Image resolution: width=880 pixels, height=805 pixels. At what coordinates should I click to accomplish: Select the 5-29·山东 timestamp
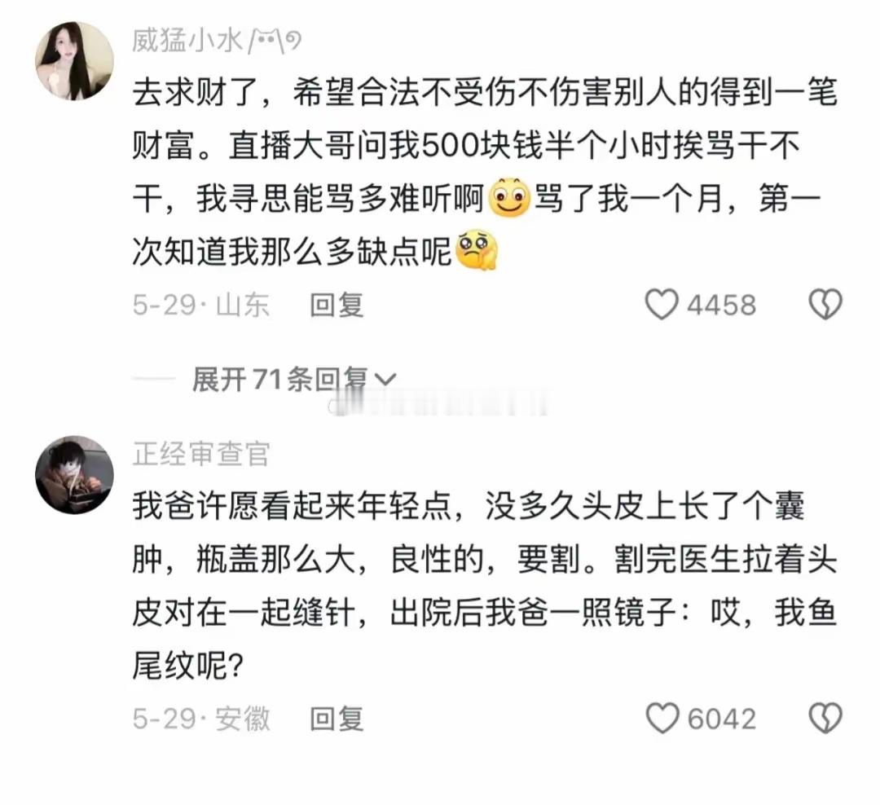click(201, 306)
